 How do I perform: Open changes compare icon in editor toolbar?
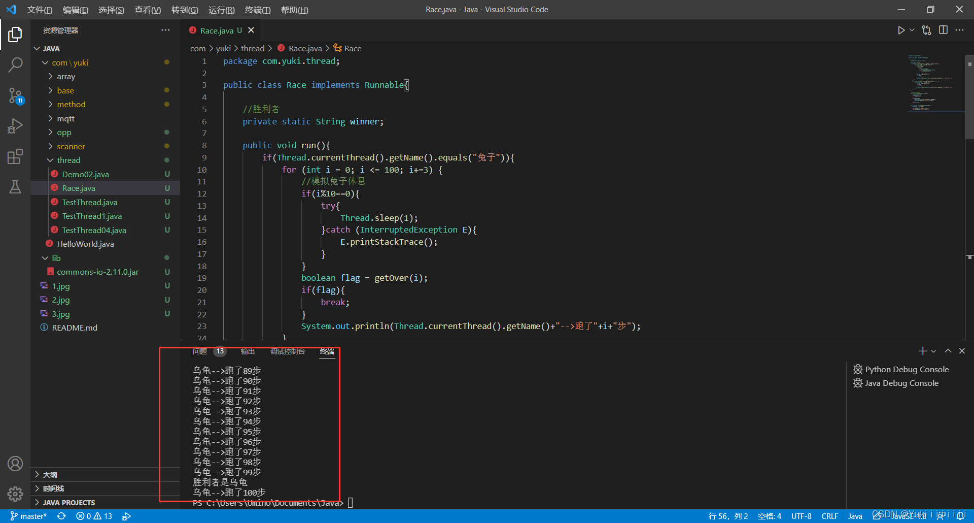(x=927, y=30)
